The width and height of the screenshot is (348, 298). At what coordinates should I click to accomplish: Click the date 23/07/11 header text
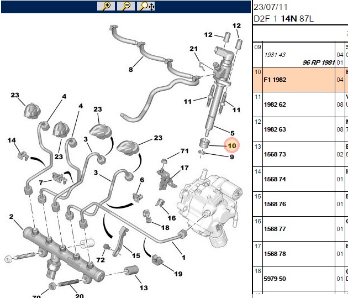pos(270,7)
